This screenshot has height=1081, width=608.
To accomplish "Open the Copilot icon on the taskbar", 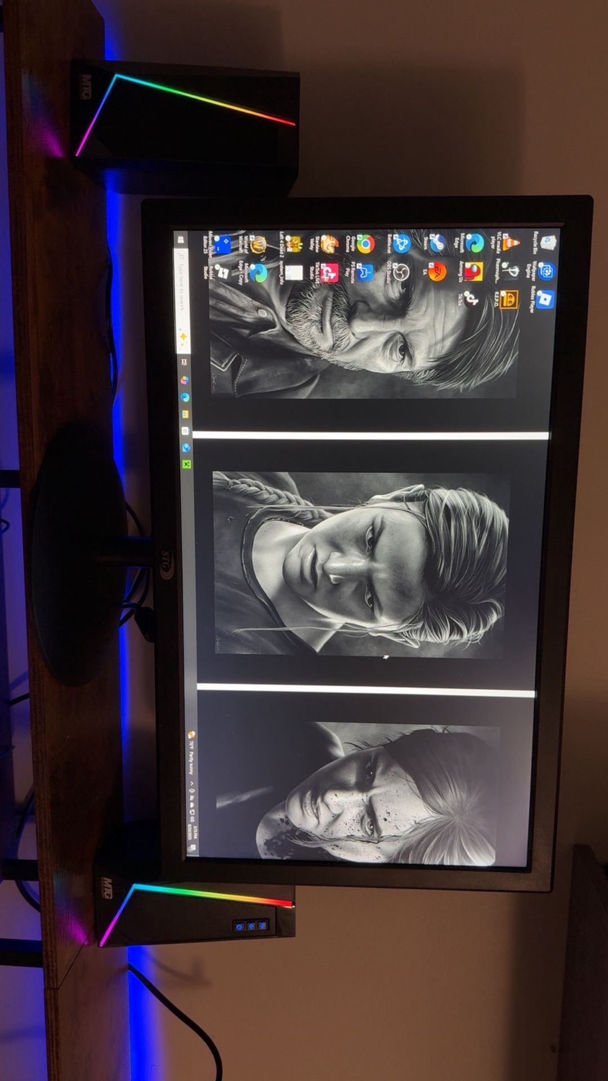I will 184,380.
